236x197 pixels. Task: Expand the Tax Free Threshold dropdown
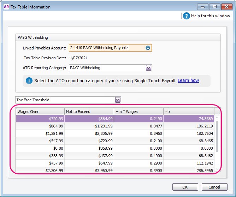coord(118,100)
